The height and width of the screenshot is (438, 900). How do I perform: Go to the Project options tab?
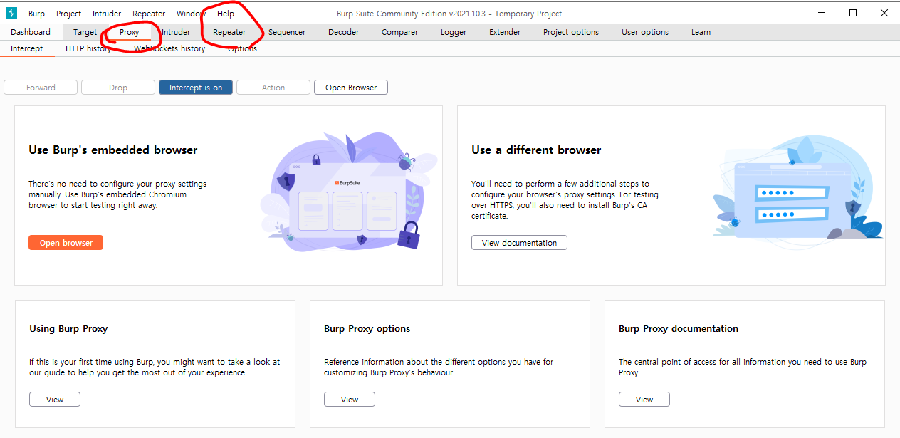click(x=571, y=32)
